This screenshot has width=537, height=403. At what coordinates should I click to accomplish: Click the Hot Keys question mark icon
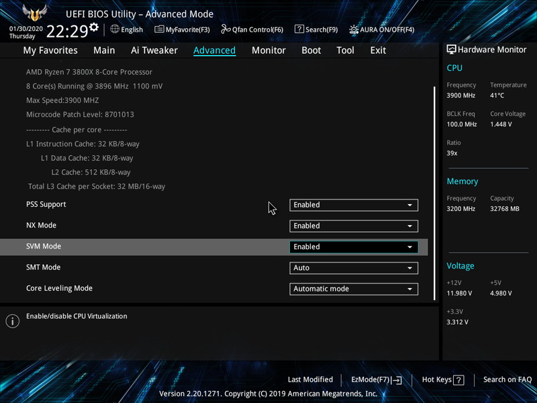click(x=458, y=380)
